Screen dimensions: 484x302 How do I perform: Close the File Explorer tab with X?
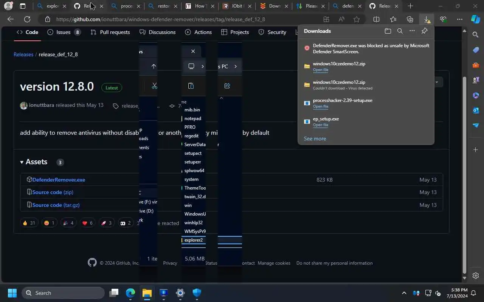pyautogui.click(x=193, y=51)
